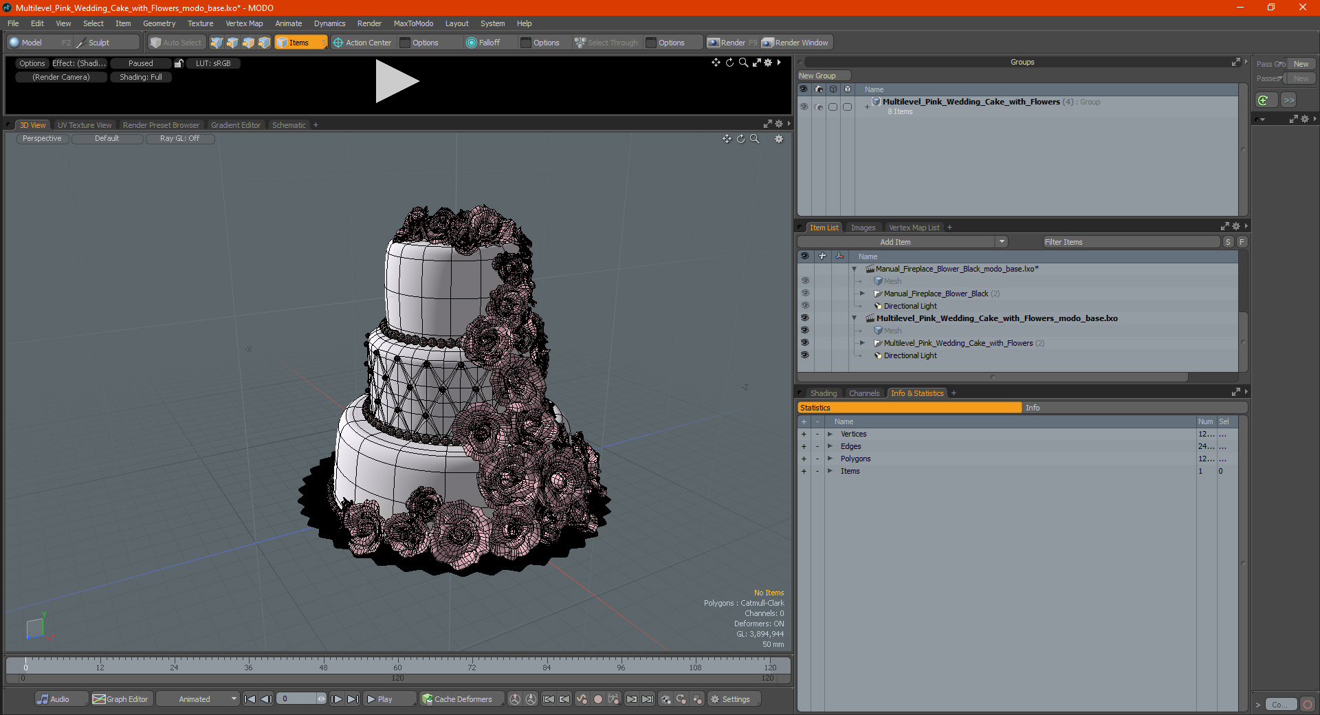
Task: Click 3D viewport pan move icon
Action: tap(727, 139)
